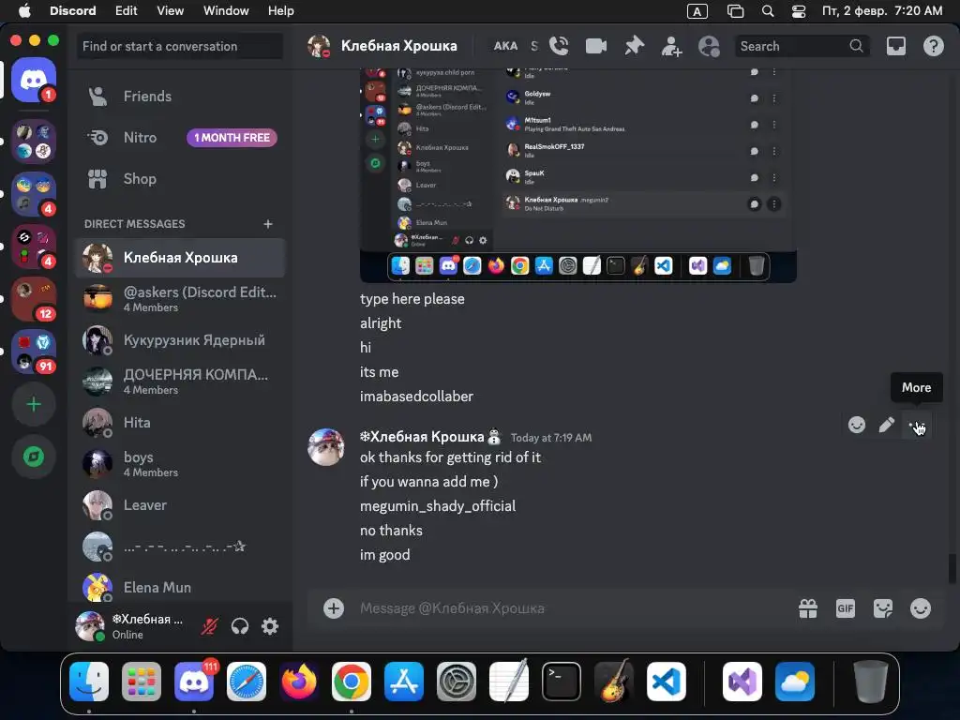This screenshot has width=960, height=720.
Task: Open server folder with 91 badge
Action: point(34,352)
